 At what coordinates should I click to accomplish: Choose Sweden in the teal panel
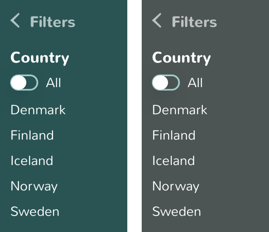[35, 212]
